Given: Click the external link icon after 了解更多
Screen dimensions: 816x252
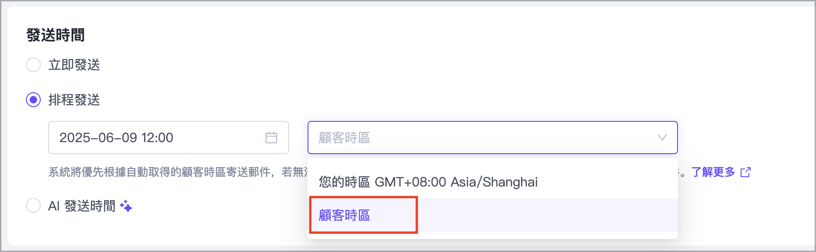Looking at the screenshot, I should pyautogui.click(x=746, y=172).
